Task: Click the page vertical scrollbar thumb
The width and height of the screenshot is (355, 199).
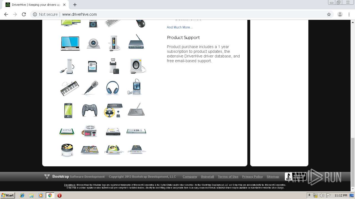Action: 353,162
